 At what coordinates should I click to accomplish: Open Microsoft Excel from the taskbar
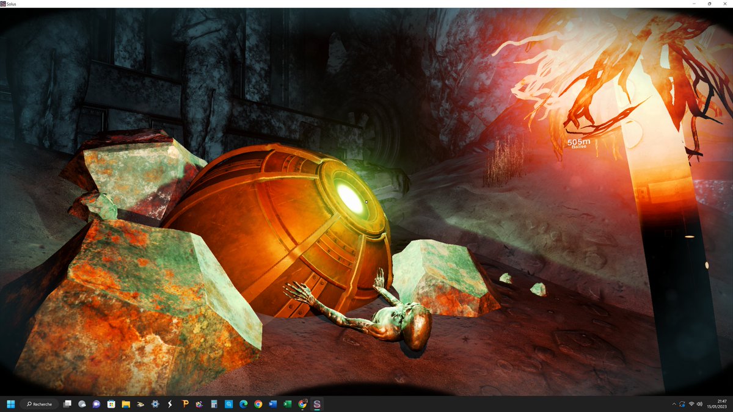click(x=287, y=404)
